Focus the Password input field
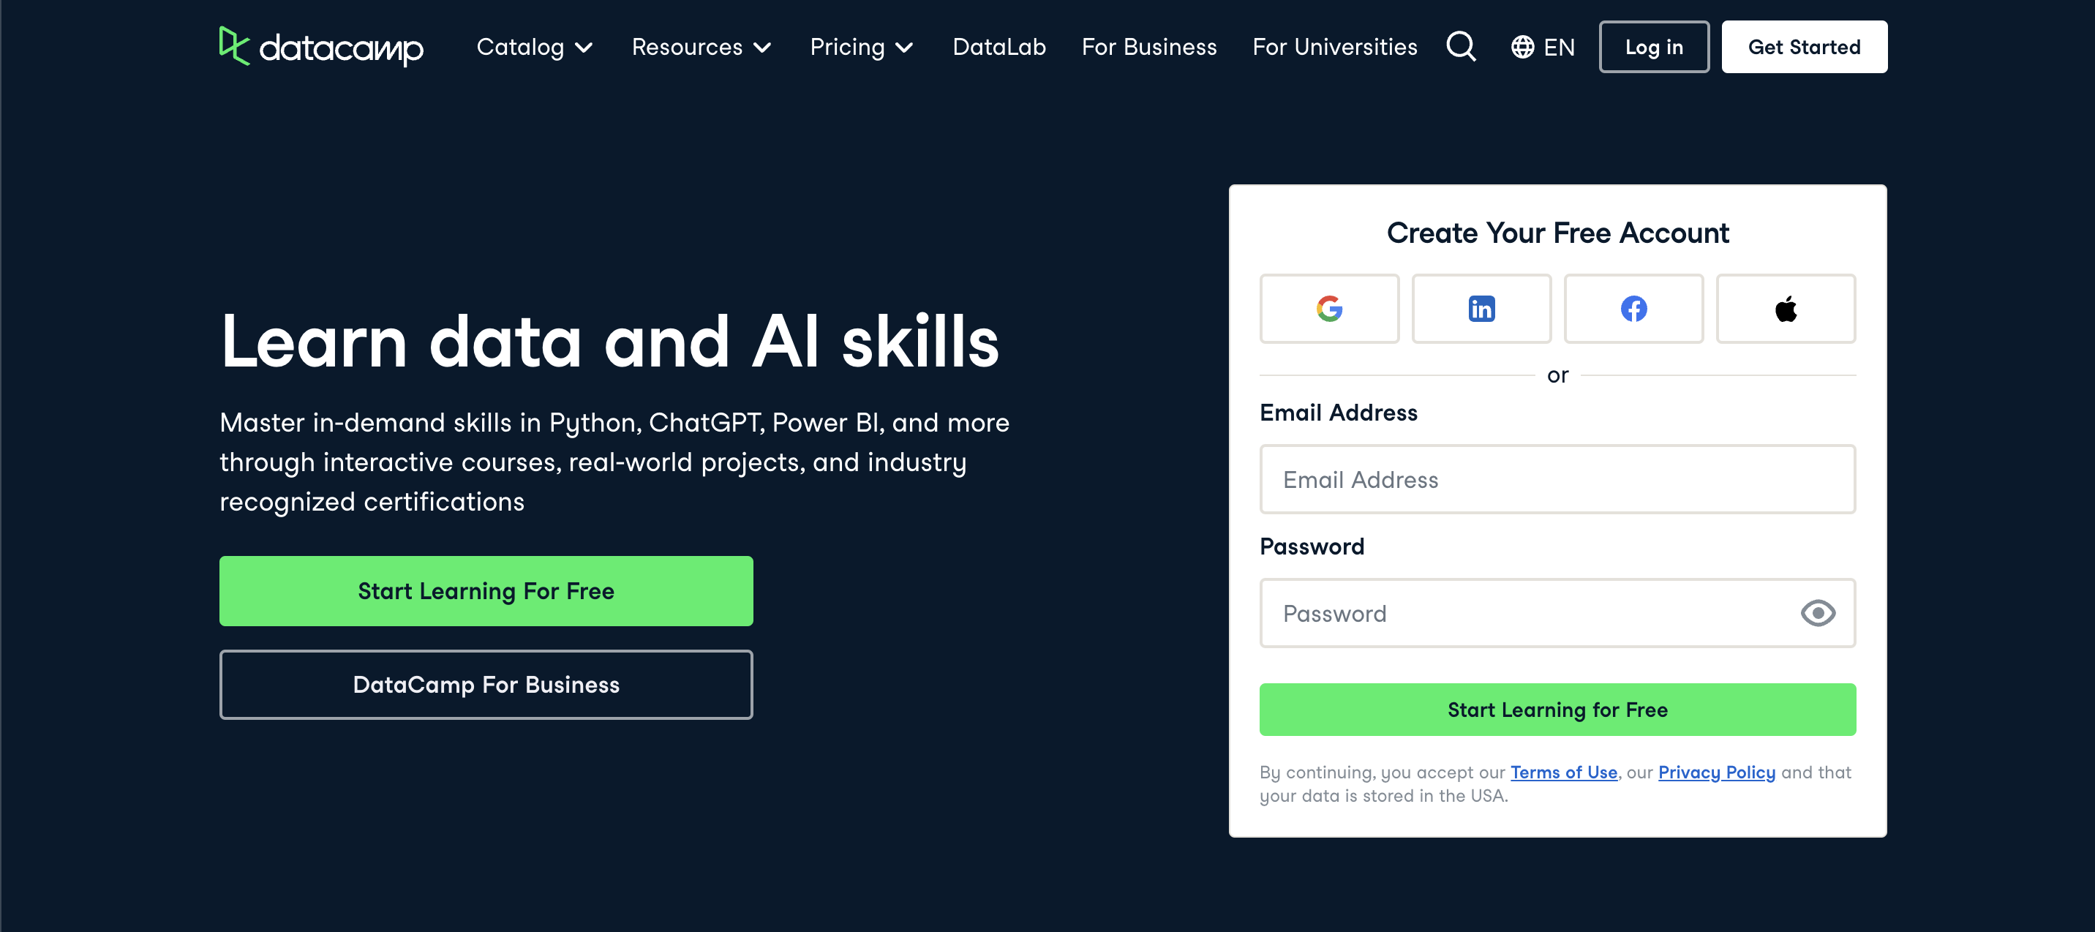Viewport: 2095px width, 932px height. point(1557,613)
